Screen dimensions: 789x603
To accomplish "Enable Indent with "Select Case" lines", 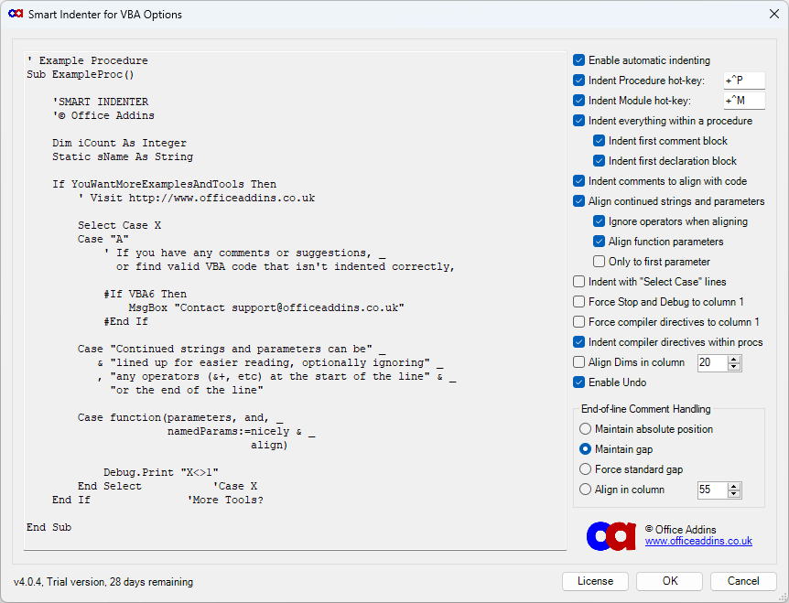I will coord(579,282).
